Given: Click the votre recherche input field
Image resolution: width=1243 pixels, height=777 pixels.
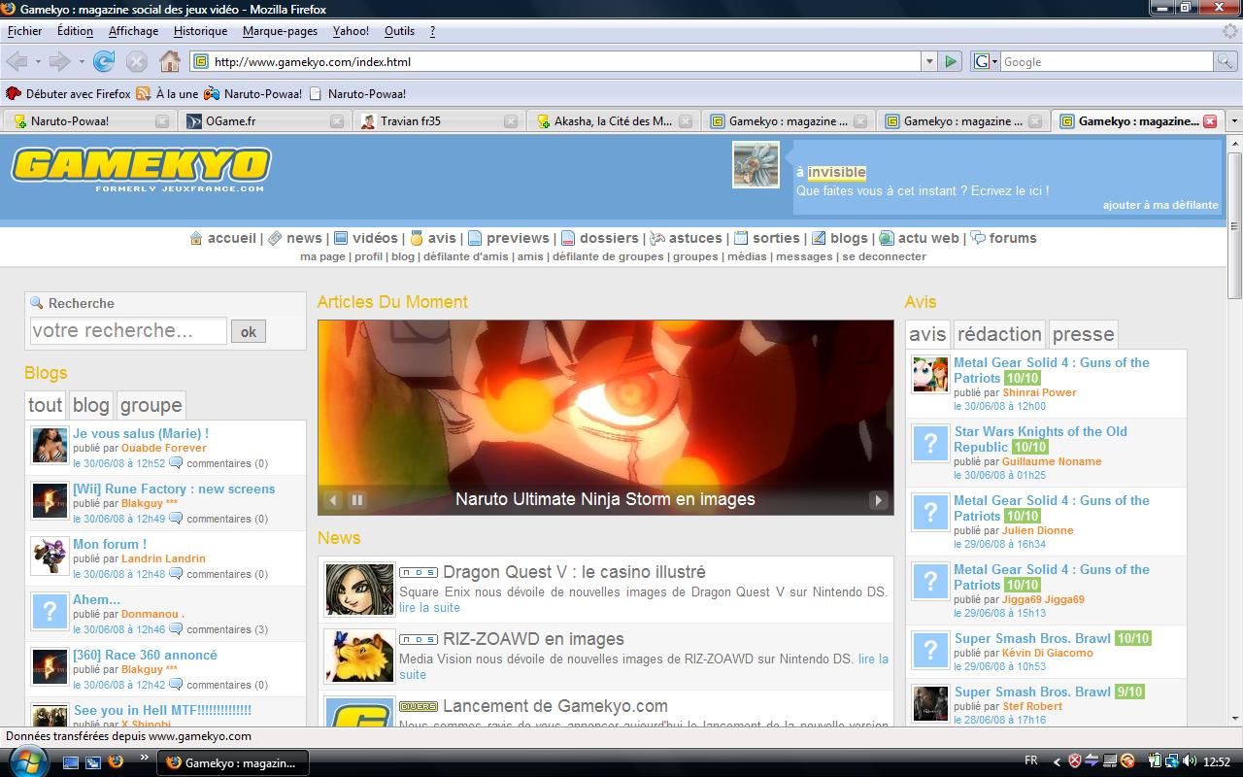Looking at the screenshot, I should (x=128, y=330).
